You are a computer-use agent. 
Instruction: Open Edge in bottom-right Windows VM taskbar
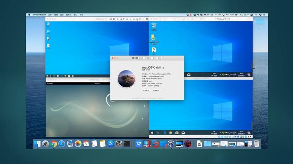(165, 133)
